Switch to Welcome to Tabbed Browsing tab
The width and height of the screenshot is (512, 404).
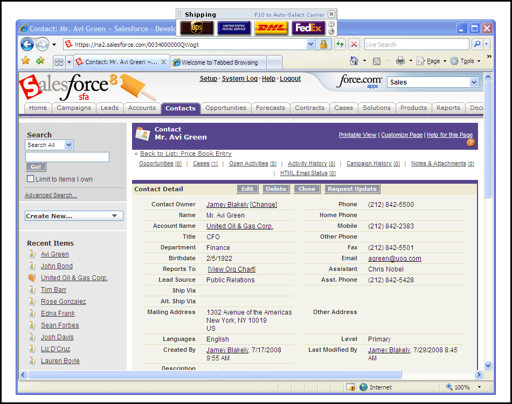[218, 62]
